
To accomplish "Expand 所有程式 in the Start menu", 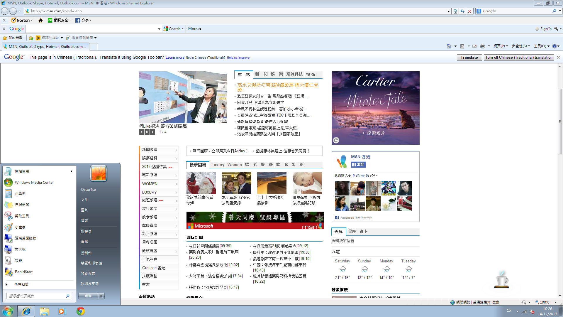I will [x=21, y=285].
